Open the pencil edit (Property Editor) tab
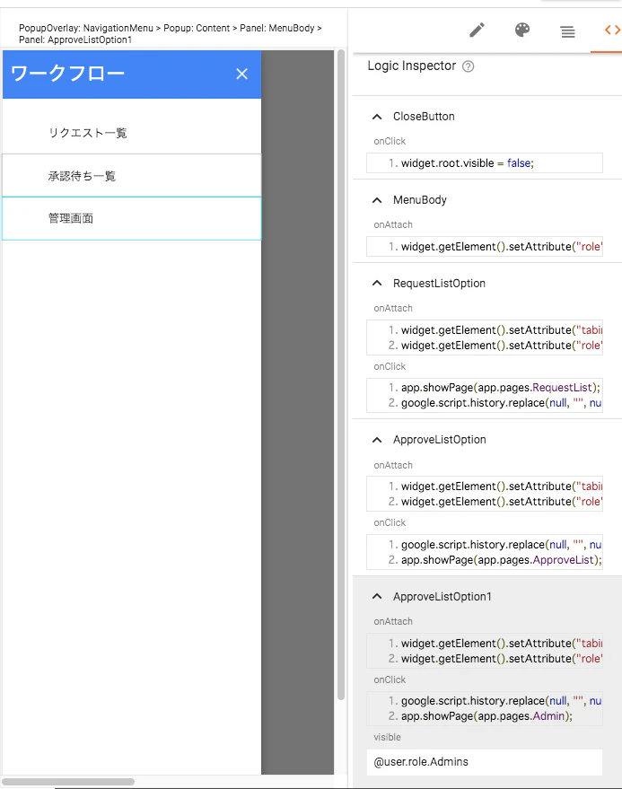Viewport: 622px width, 789px height. click(x=477, y=31)
